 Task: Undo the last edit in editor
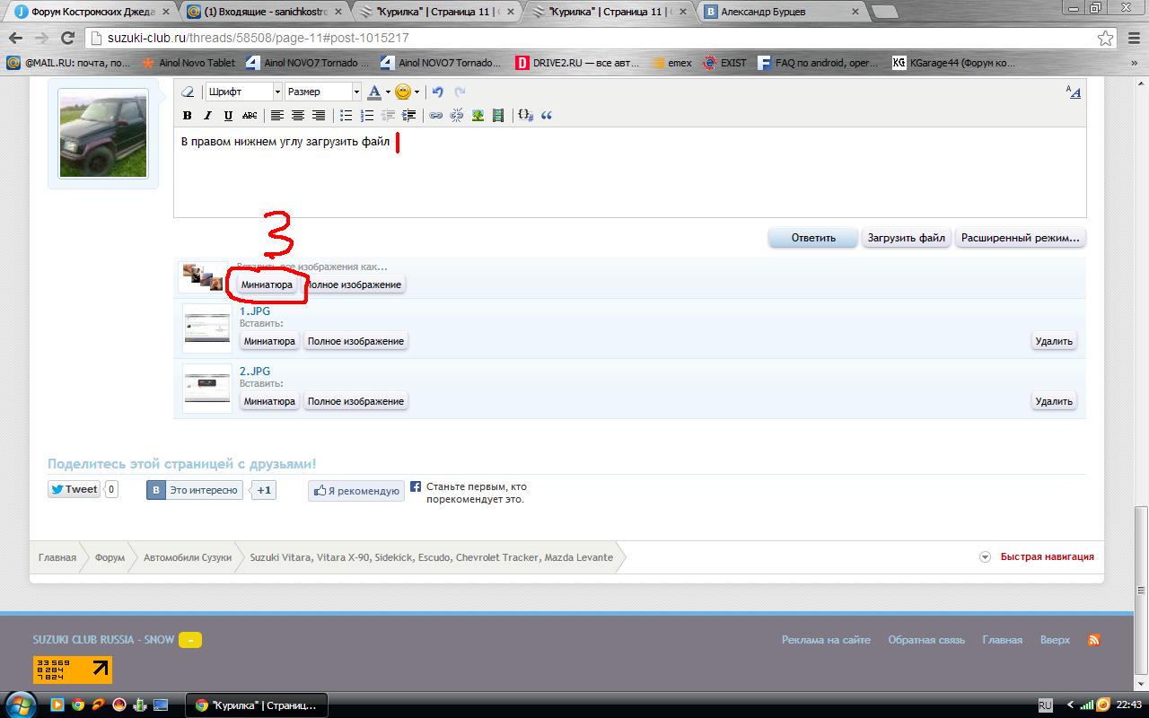coord(438,92)
